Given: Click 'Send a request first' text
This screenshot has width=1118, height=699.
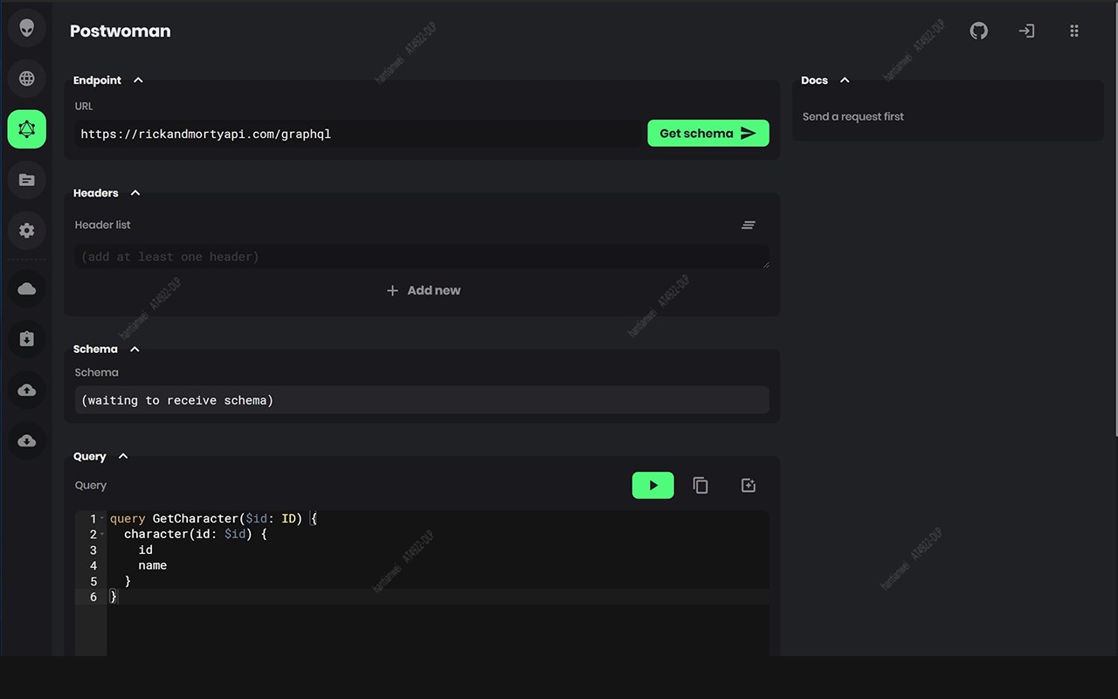Looking at the screenshot, I should [853, 117].
